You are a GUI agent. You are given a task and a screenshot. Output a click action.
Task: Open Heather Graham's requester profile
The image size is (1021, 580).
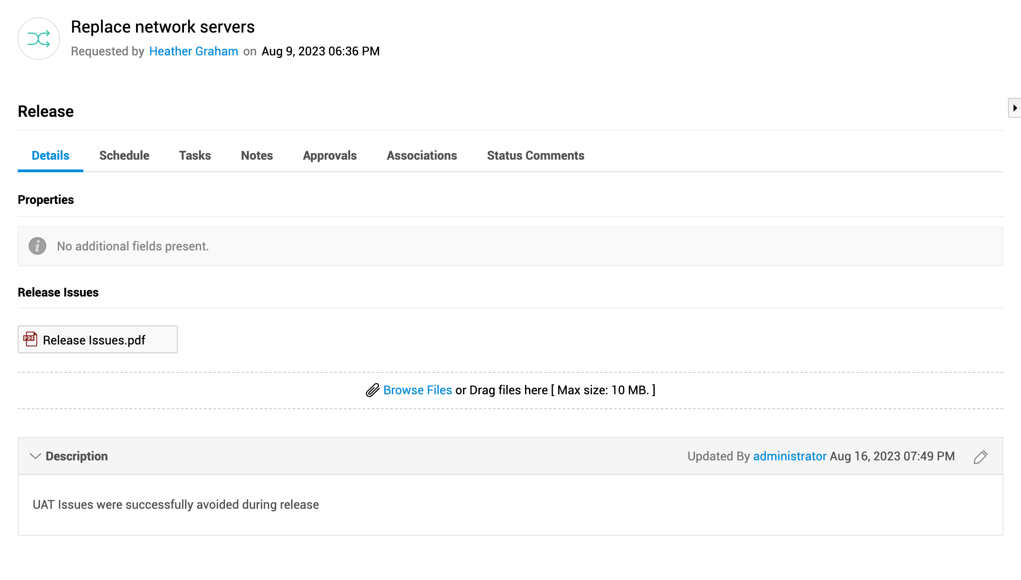194,51
